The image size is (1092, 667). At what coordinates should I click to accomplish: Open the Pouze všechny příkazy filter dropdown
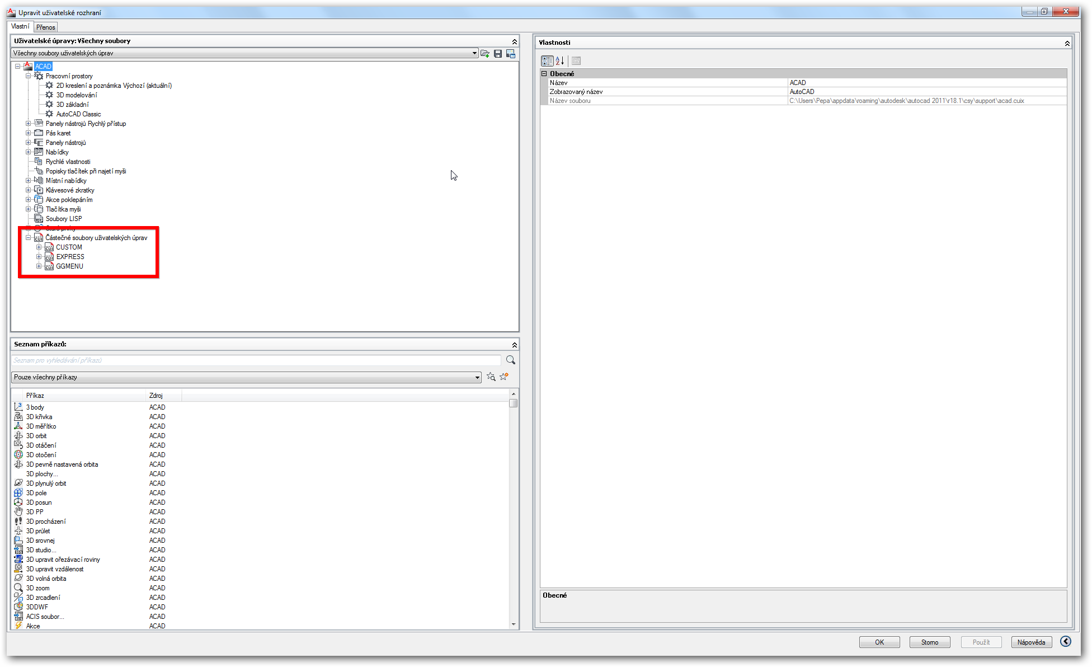point(477,377)
